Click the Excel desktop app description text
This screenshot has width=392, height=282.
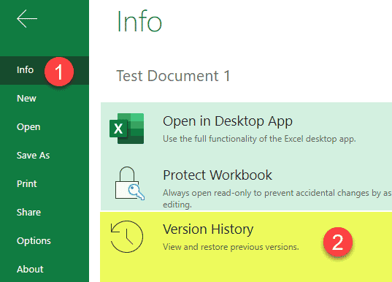click(259, 139)
